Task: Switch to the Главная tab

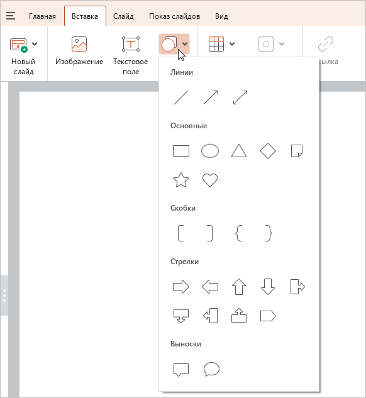Action: [x=42, y=16]
